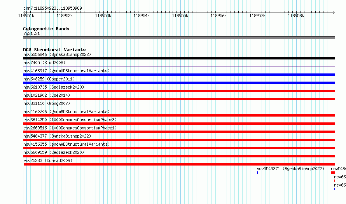Viewport: 346px width, 204px height.
Task: Select the gray 7q31.31 cytogenetic band bar
Action: [179, 38]
